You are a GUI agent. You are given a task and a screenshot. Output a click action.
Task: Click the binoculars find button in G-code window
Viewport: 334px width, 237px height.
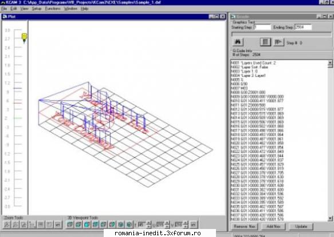point(238,42)
